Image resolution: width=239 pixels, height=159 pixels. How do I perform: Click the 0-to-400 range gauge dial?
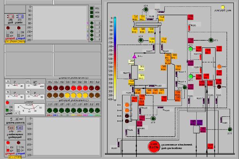35,86
